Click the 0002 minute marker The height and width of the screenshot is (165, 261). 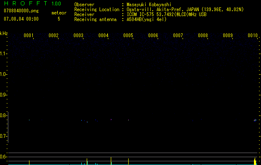pos(54,35)
